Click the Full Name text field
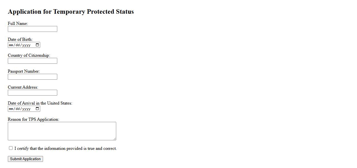This screenshot has height=168, width=357. tap(32, 29)
